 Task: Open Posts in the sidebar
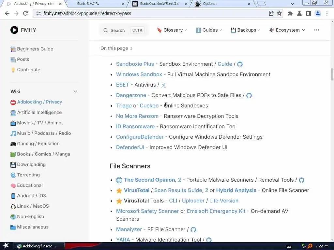pyautogui.click(x=20, y=59)
